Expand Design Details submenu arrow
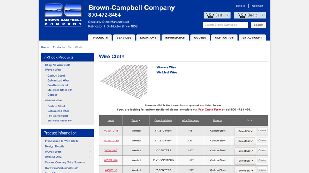309x173 pixels. (x=90, y=146)
